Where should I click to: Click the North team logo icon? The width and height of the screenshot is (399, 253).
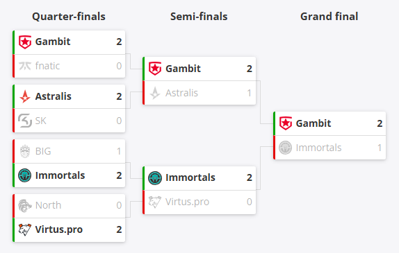(x=25, y=205)
